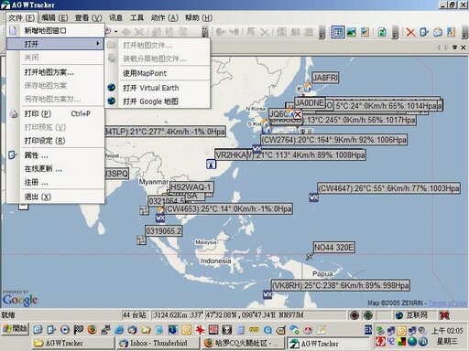469x351 pixels.
Task: Click the map window view toolbar icon
Action: click(338, 32)
